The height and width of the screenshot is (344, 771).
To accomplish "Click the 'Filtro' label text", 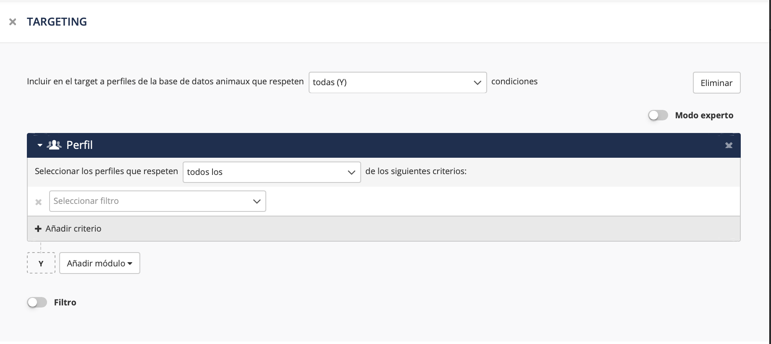I will pyautogui.click(x=65, y=302).
